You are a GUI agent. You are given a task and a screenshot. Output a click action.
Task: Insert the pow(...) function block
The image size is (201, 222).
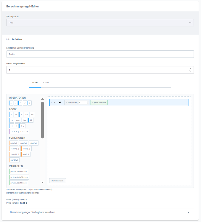click(x=26, y=154)
